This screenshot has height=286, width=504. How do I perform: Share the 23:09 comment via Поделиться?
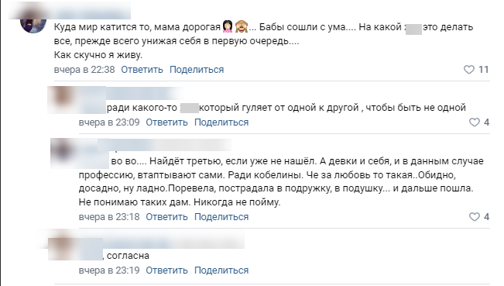tap(221, 122)
